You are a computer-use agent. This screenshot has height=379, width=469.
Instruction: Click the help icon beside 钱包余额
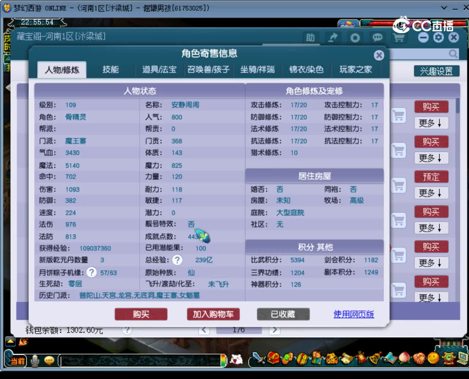point(127,330)
